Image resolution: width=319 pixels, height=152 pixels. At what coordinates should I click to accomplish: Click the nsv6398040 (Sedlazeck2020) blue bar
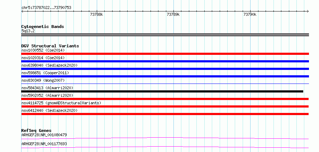click(165, 69)
